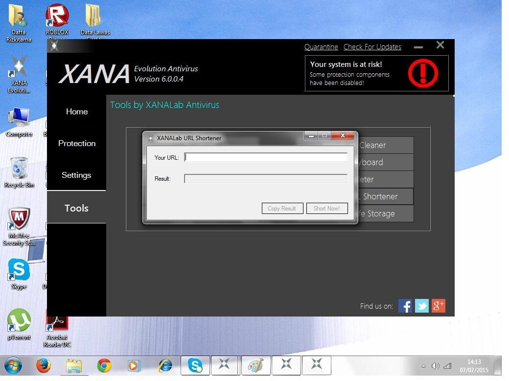Open XANA's Facebook page icon
The height and width of the screenshot is (381, 509).
(405, 306)
